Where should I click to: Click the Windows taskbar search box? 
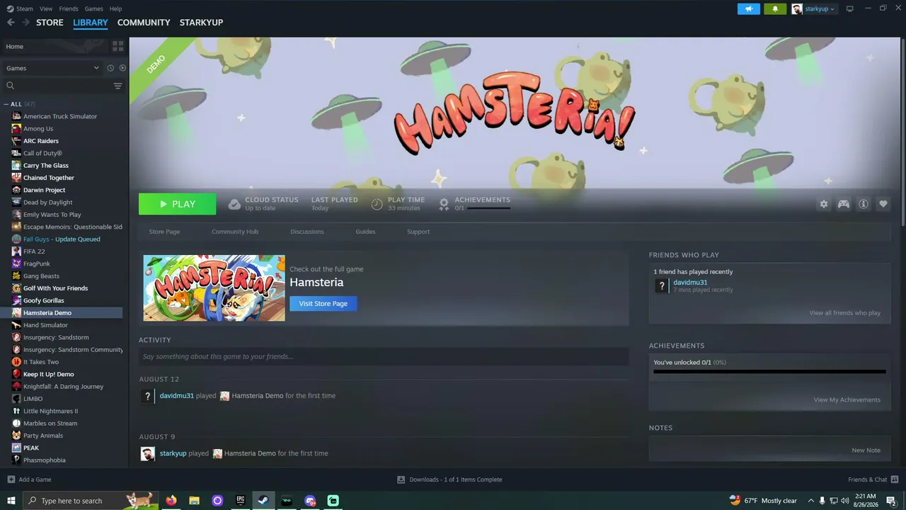(90, 501)
